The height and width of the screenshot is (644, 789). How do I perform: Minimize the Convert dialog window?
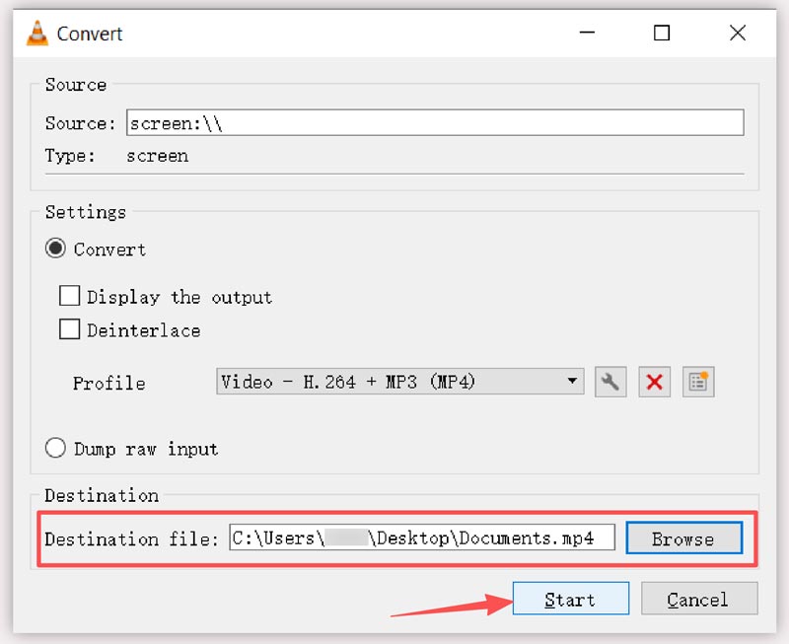pyautogui.click(x=587, y=34)
